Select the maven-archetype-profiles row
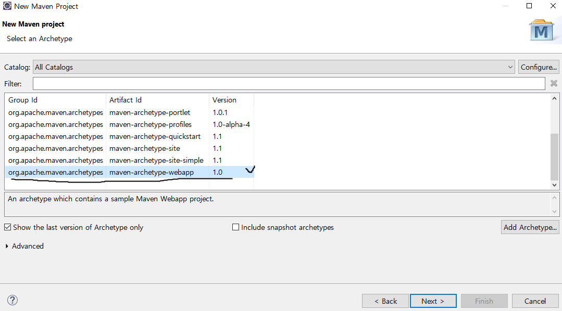 click(129, 124)
